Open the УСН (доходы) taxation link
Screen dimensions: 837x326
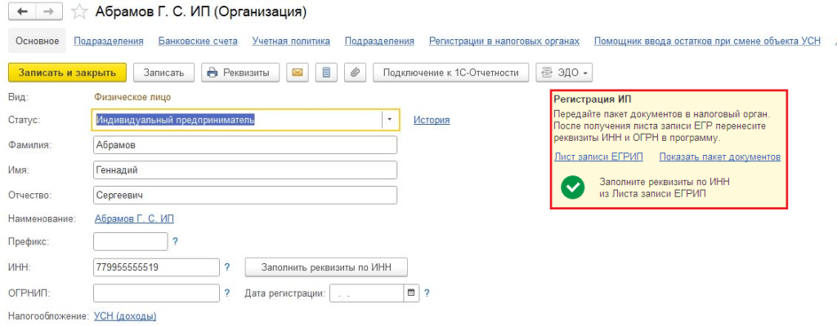(x=125, y=316)
